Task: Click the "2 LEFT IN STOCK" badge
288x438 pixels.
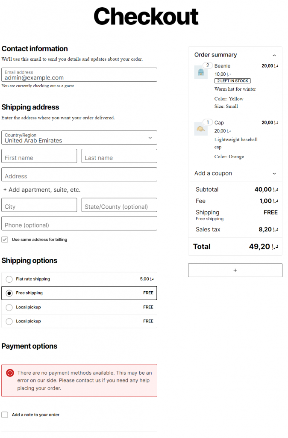Action: point(232,81)
